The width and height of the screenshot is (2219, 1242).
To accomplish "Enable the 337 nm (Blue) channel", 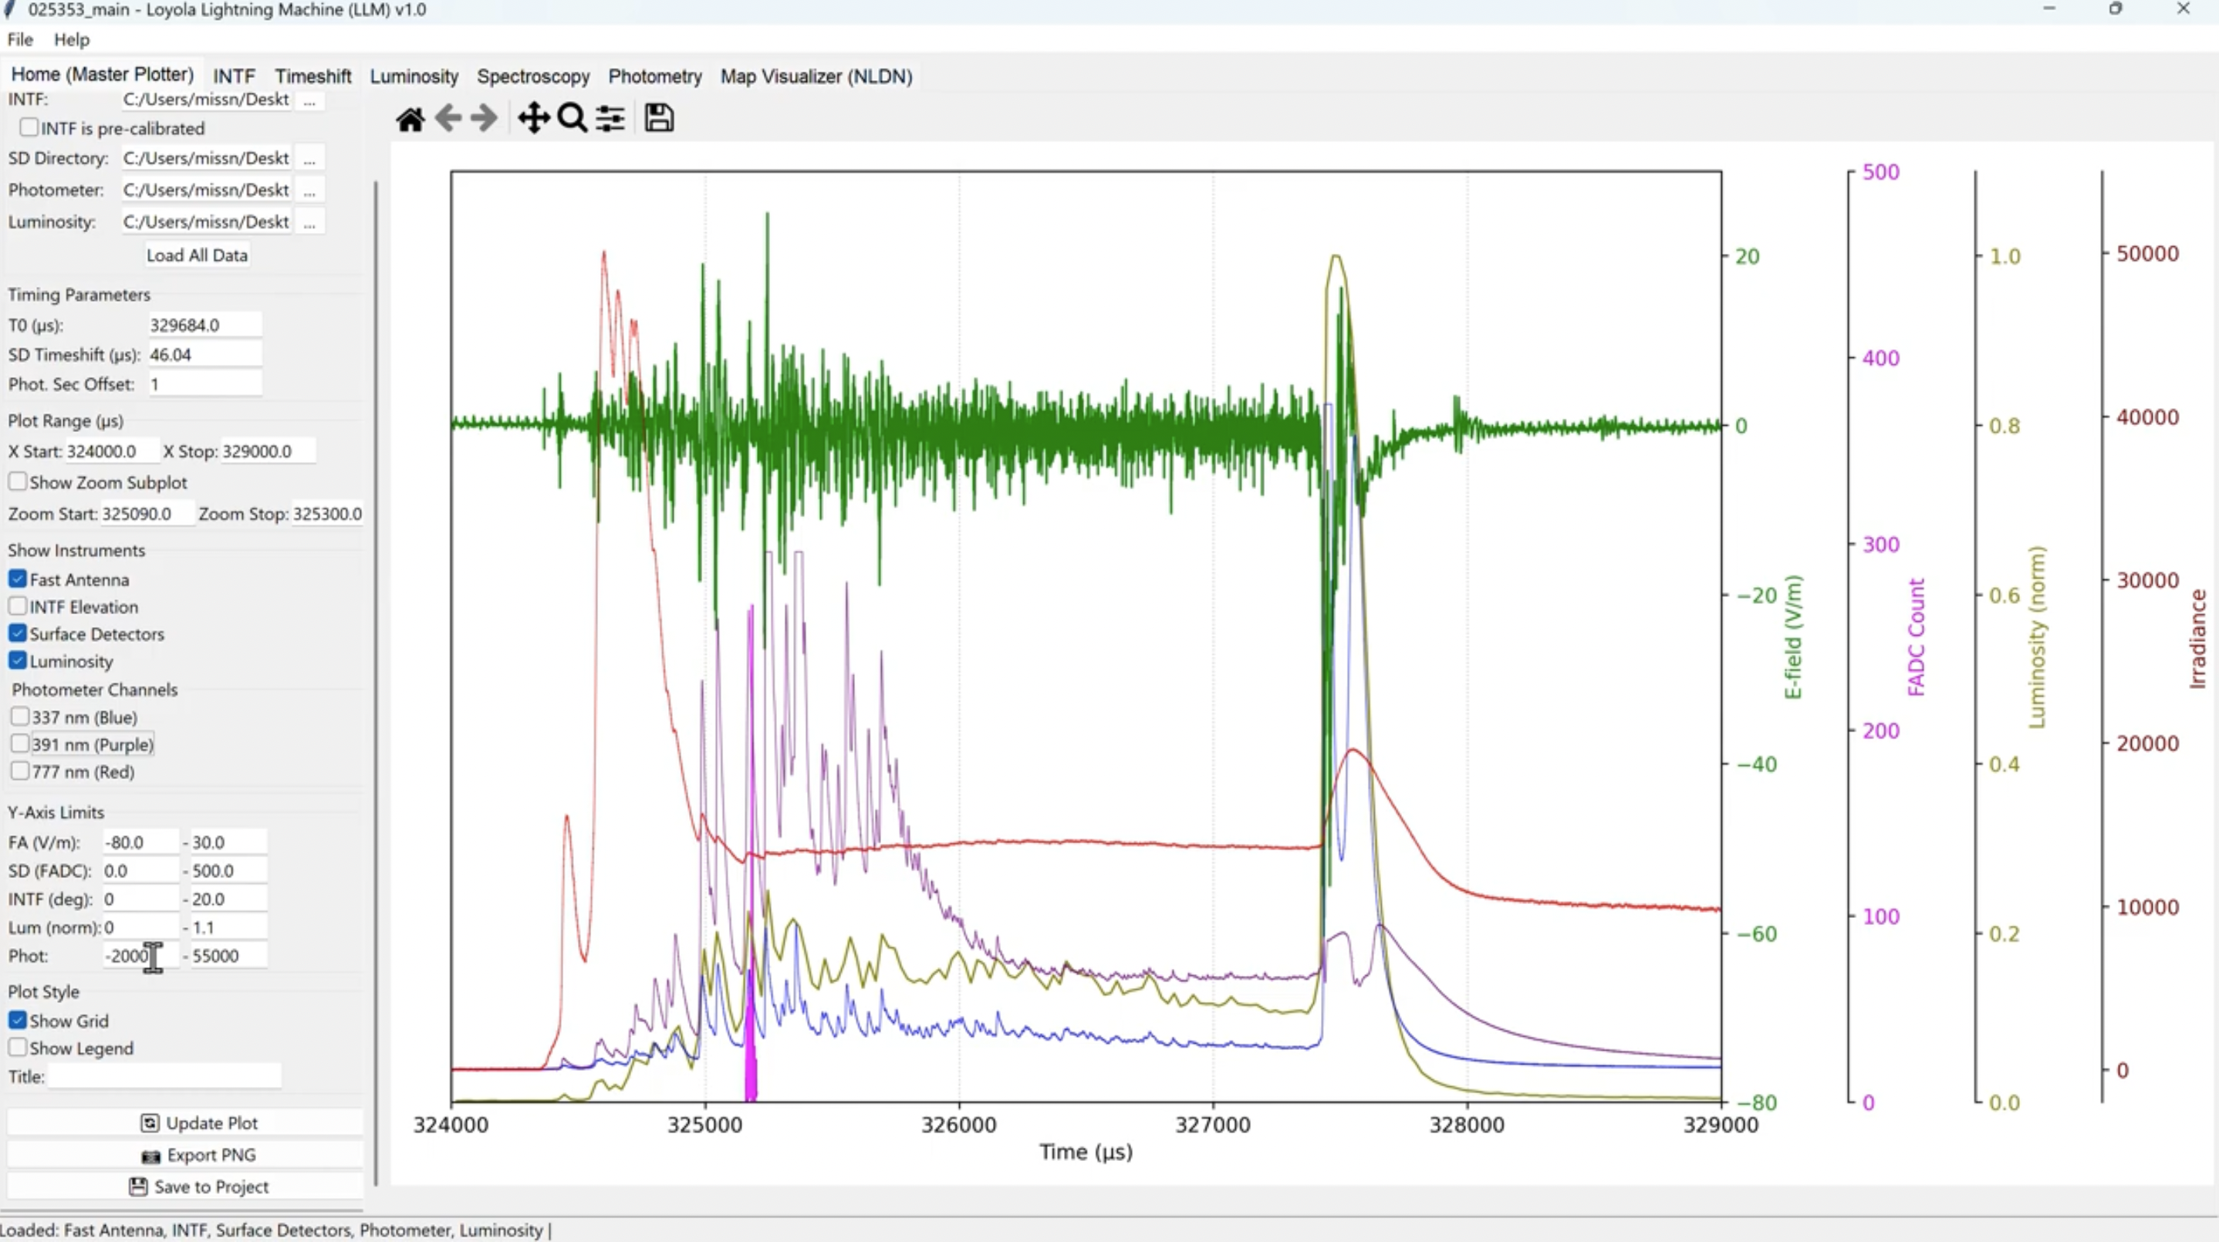I will 20,717.
